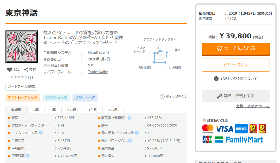
Task: Click question icon beside 1クリック注文について
Action: [216, 79]
